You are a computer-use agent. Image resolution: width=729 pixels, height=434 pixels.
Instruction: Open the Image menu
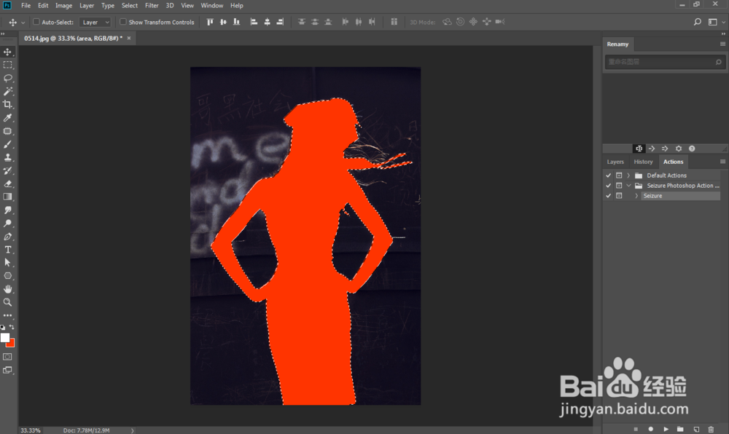pos(63,6)
